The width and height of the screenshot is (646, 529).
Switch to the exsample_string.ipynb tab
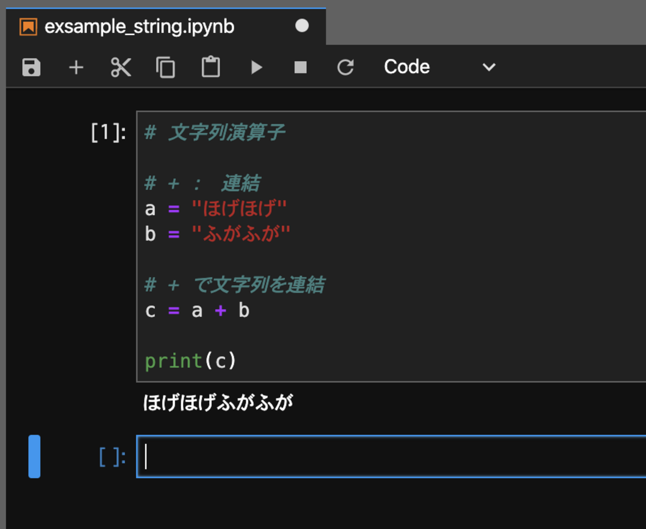tap(139, 27)
